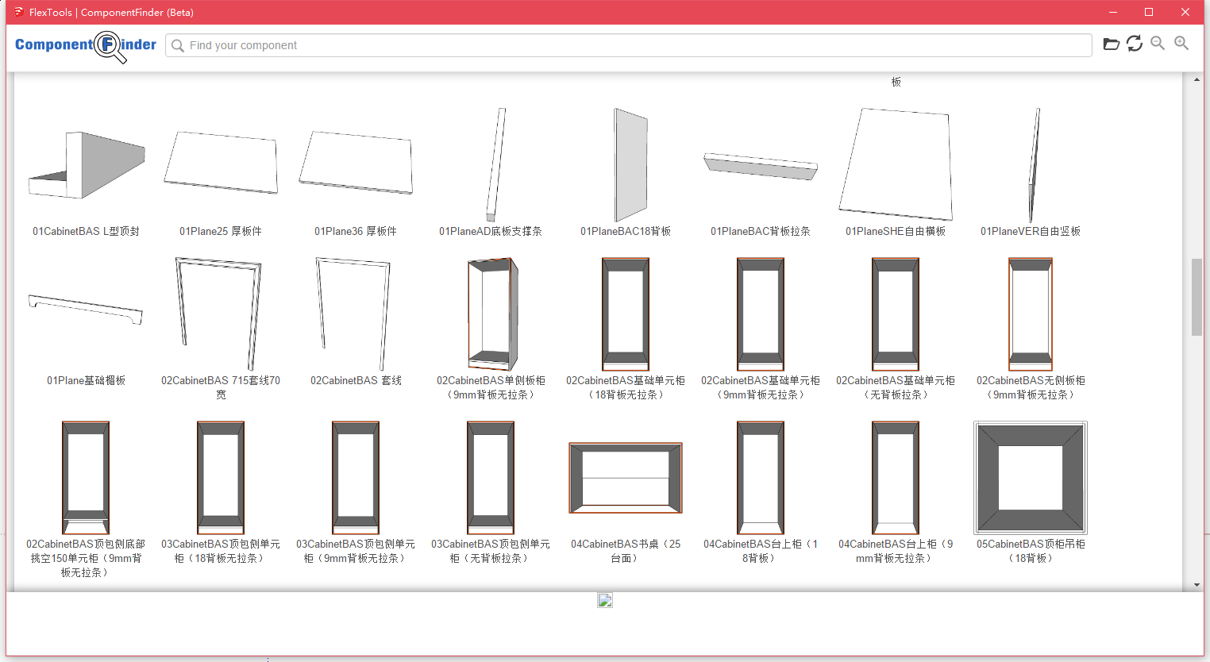Screen dimensions: 1210x662
Task: Open the folder browse icon
Action: click(x=1111, y=44)
